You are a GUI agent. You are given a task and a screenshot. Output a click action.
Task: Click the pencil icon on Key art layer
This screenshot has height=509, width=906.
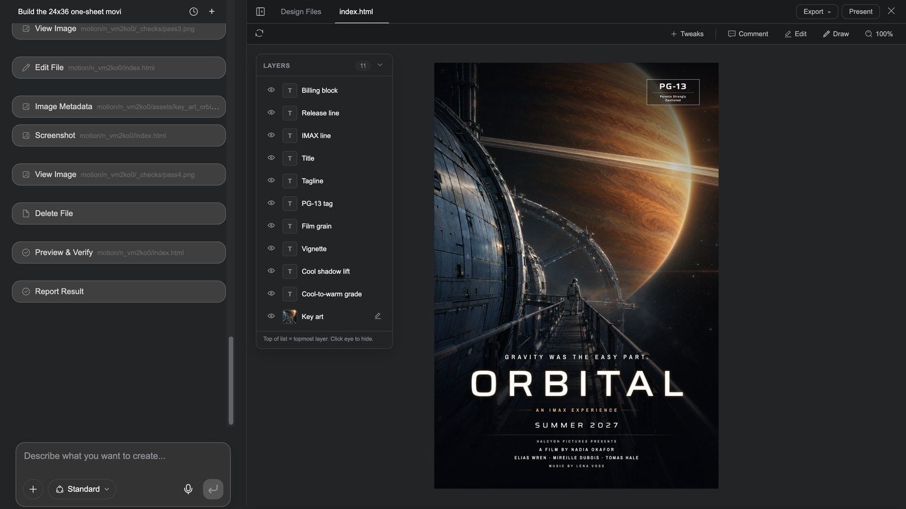(x=378, y=316)
